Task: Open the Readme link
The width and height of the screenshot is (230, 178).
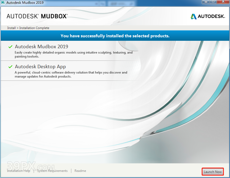Action: 80,171
